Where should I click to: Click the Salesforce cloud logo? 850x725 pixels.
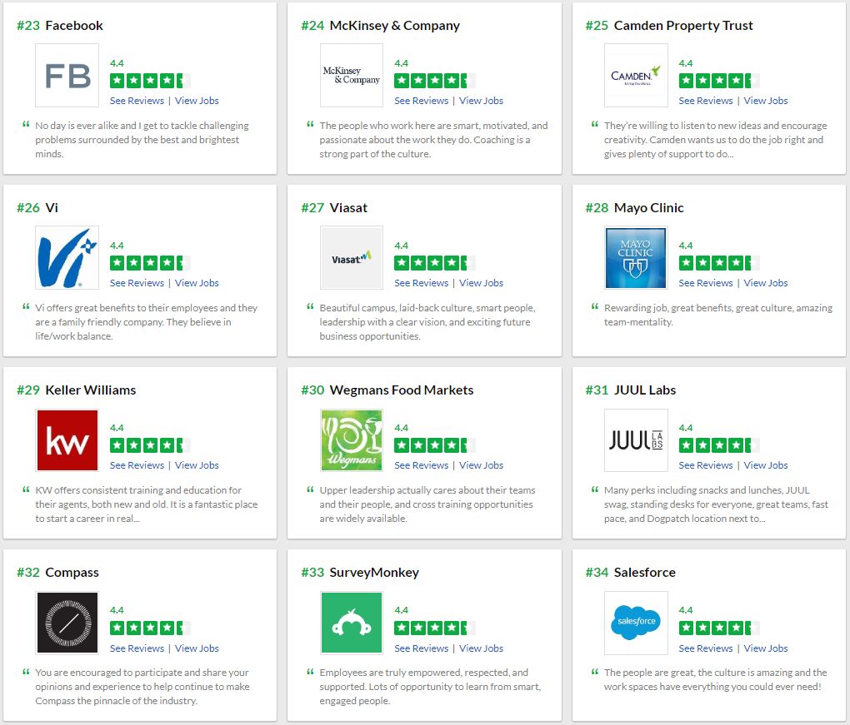(x=636, y=623)
